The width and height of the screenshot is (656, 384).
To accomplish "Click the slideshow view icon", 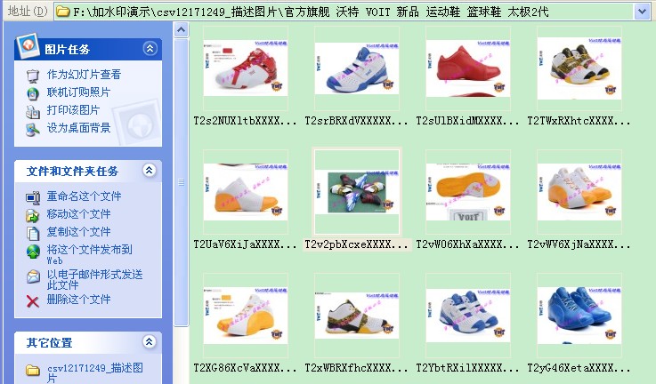I will pyautogui.click(x=33, y=76).
